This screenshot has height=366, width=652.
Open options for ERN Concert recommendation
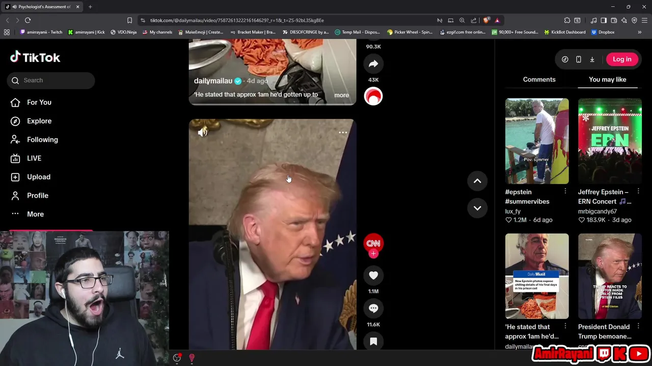(x=638, y=192)
